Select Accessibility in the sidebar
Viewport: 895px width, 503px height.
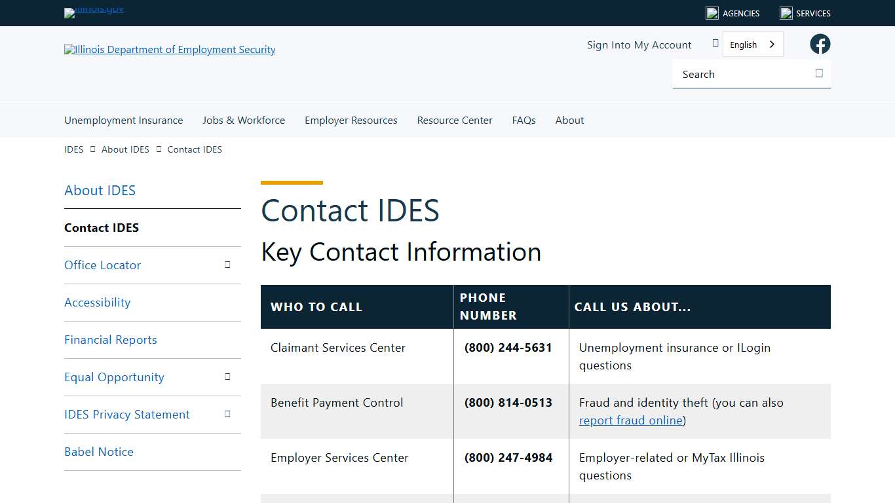(97, 302)
